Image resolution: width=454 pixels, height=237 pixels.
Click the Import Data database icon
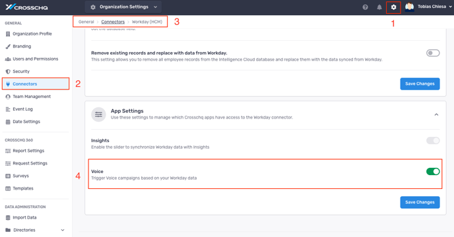coord(8,218)
